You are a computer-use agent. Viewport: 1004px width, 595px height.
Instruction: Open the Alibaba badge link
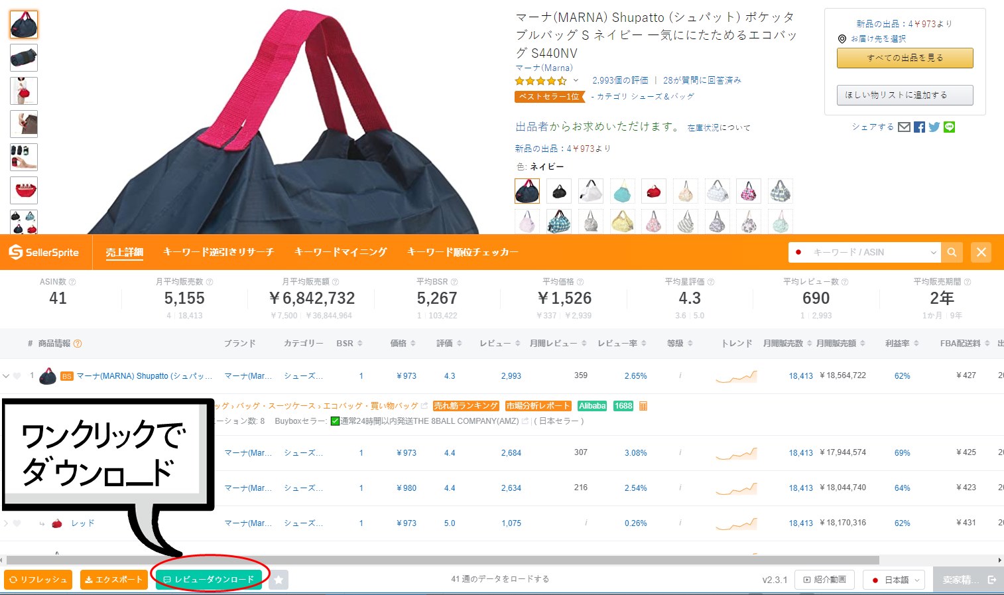[592, 406]
